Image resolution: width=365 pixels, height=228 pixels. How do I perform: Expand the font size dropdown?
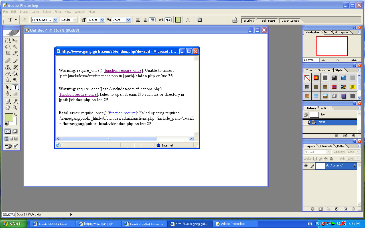(102, 20)
